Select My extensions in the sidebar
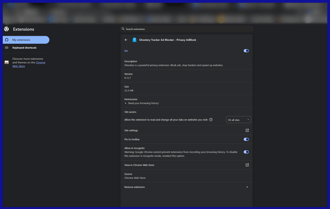The height and width of the screenshot is (209, 330). point(26,40)
